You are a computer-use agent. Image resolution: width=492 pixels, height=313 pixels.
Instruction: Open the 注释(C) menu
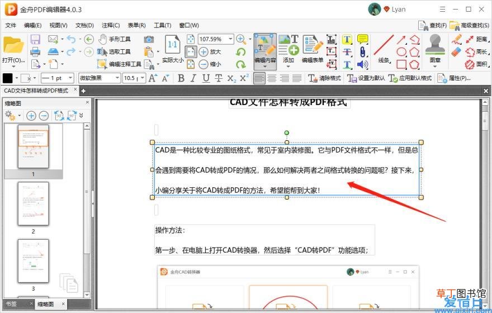click(x=111, y=25)
